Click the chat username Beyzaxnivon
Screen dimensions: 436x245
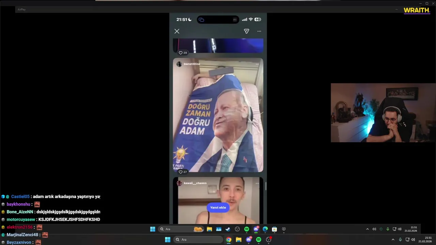tap(19, 242)
